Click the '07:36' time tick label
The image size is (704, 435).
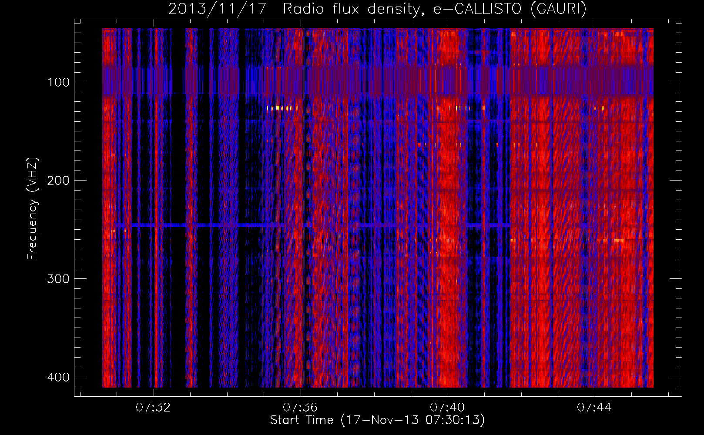300,408
